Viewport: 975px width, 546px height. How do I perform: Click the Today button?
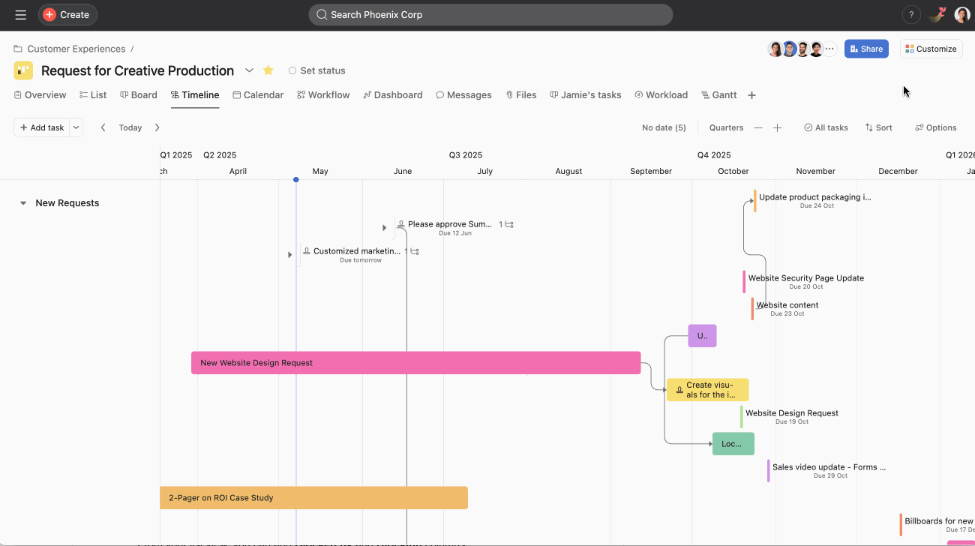[x=130, y=127]
